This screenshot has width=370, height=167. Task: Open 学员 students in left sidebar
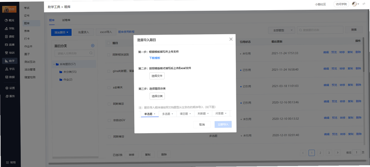10,69
